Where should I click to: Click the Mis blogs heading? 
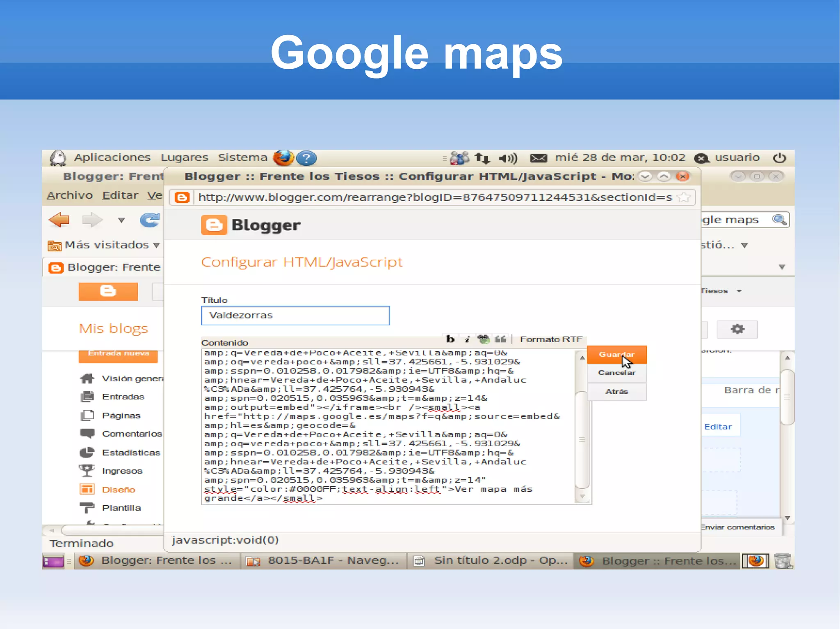pos(113,329)
